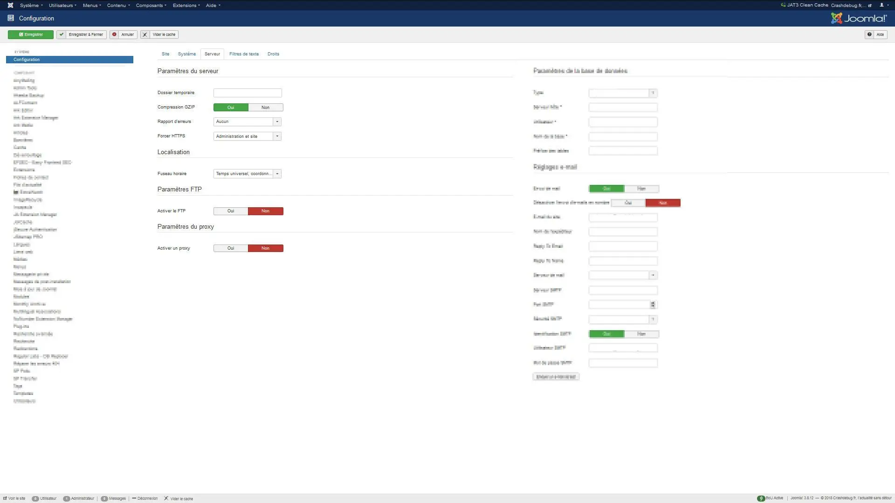This screenshot has width=895, height=503.
Task: Click in the Dossier temporaire field
Action: tap(248, 93)
